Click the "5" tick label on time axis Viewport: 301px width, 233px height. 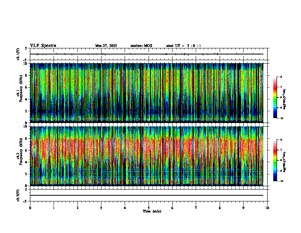pos(149,208)
